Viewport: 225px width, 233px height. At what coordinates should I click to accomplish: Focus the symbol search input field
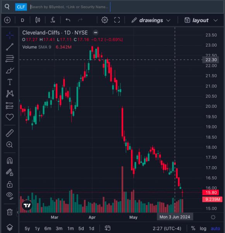click(x=70, y=7)
